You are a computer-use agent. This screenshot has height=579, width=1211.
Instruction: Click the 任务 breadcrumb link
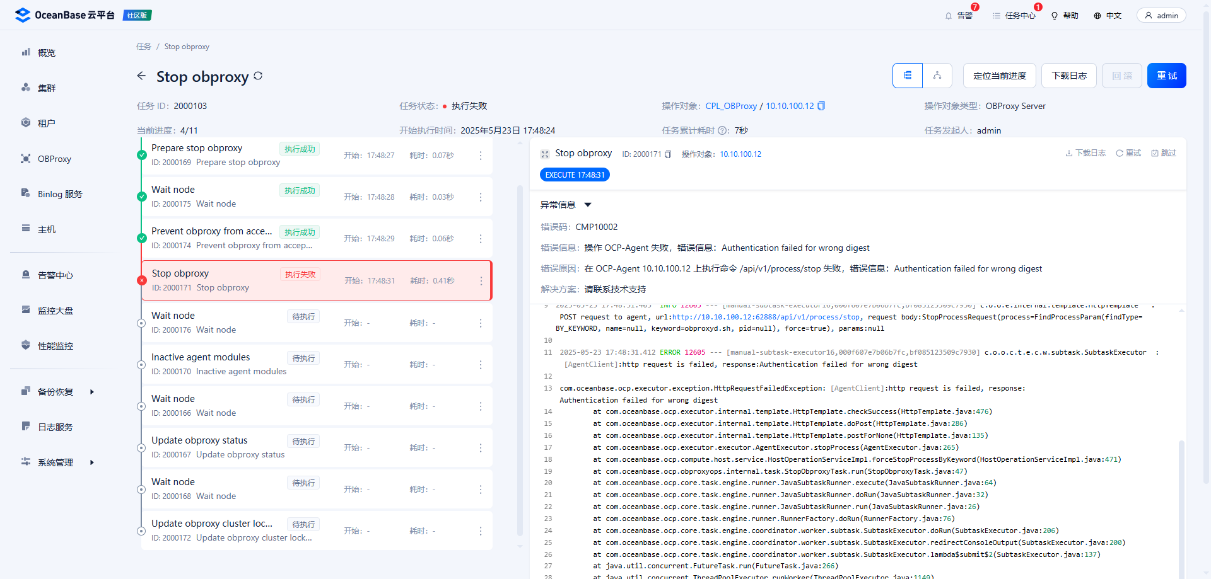coord(144,47)
